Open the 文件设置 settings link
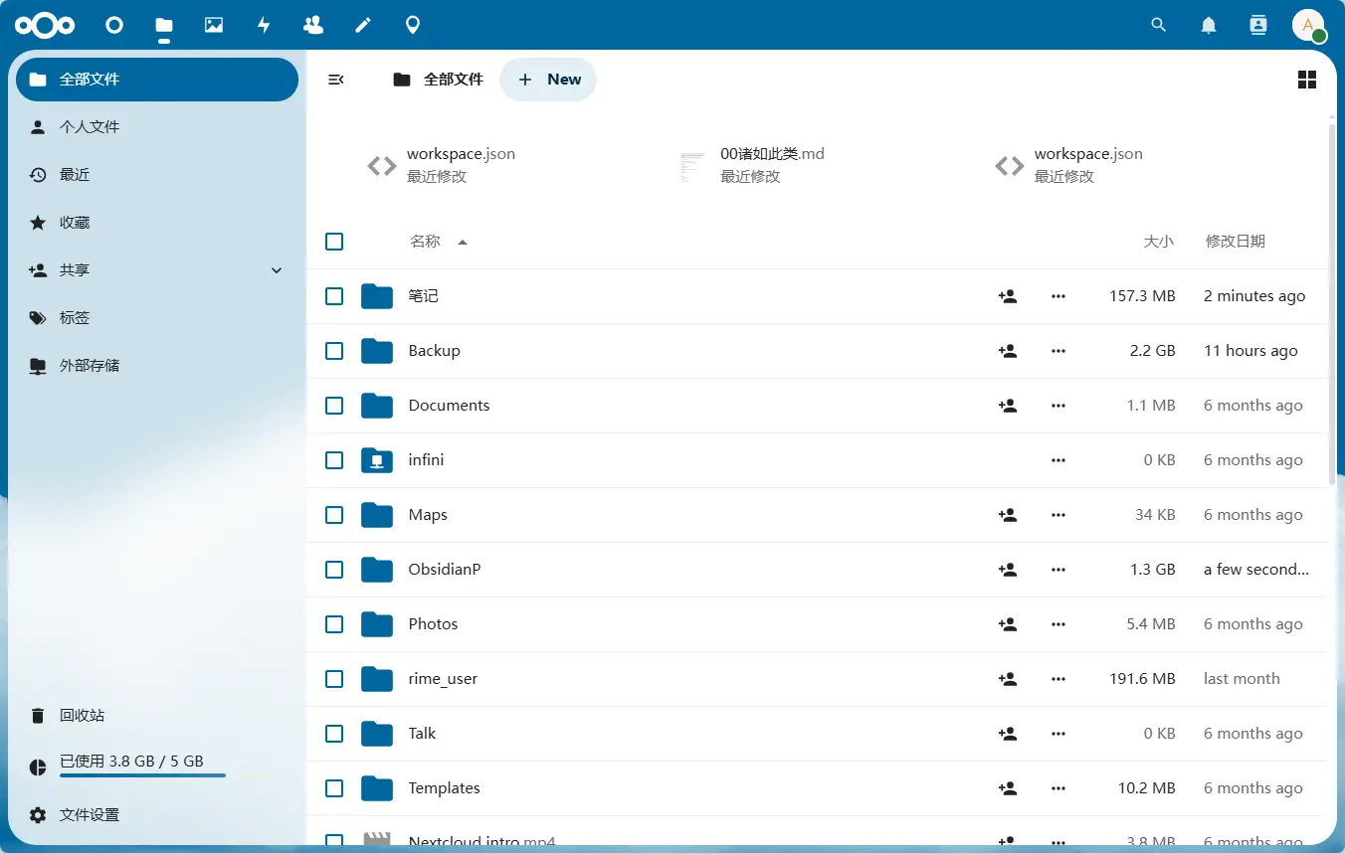 pos(90,815)
